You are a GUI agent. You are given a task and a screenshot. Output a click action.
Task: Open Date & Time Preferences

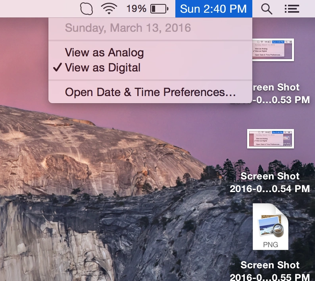pos(150,92)
